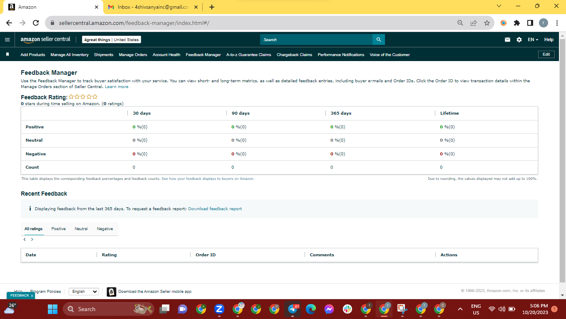Go to next feedback page with right chevron
This screenshot has width=566, height=319.
click(32, 240)
